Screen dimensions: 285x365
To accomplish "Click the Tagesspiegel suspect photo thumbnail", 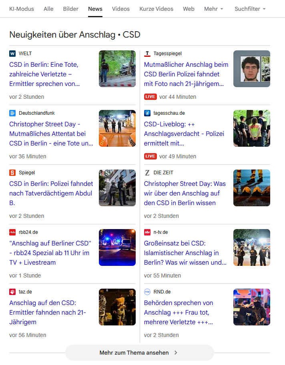I will [x=252, y=69].
